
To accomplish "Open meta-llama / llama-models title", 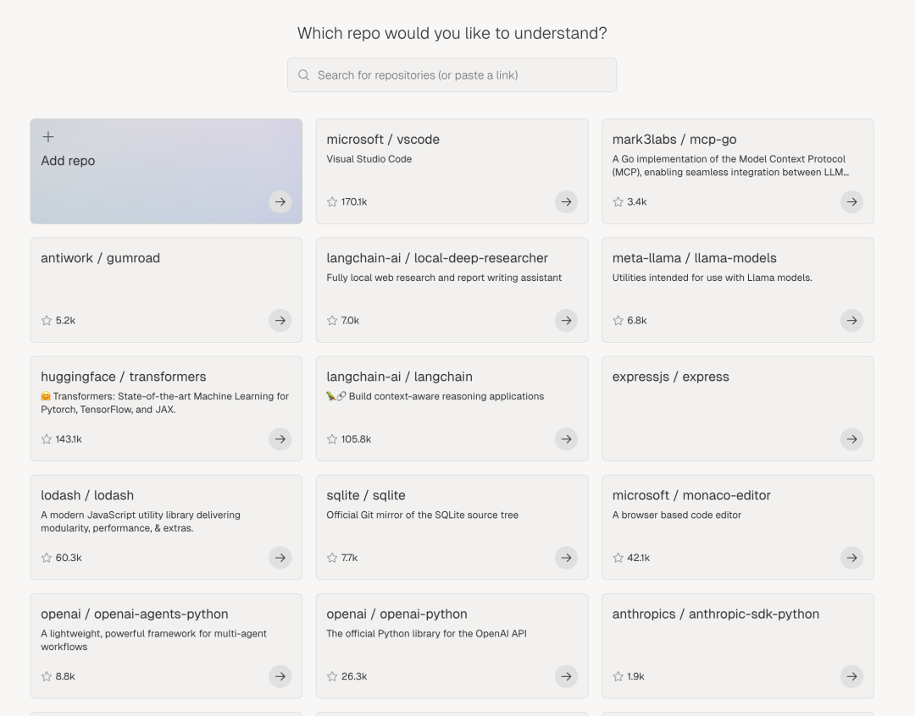I will point(695,258).
